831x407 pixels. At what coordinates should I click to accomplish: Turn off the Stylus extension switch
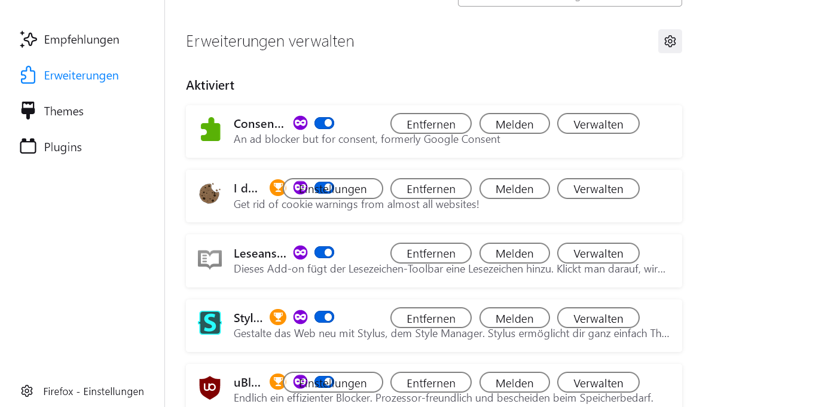click(324, 317)
